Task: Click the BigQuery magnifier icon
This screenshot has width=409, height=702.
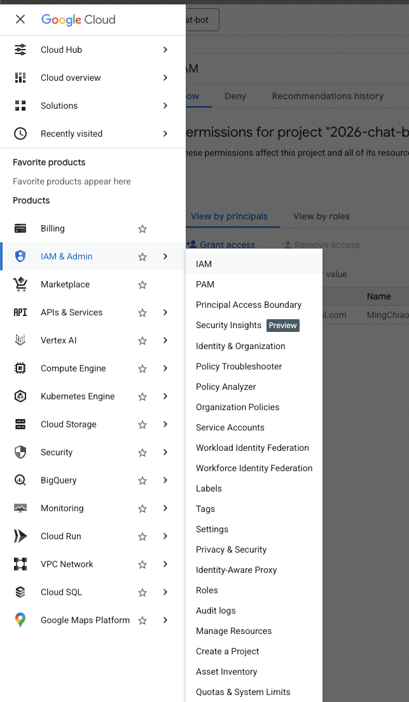Action: pos(20,480)
